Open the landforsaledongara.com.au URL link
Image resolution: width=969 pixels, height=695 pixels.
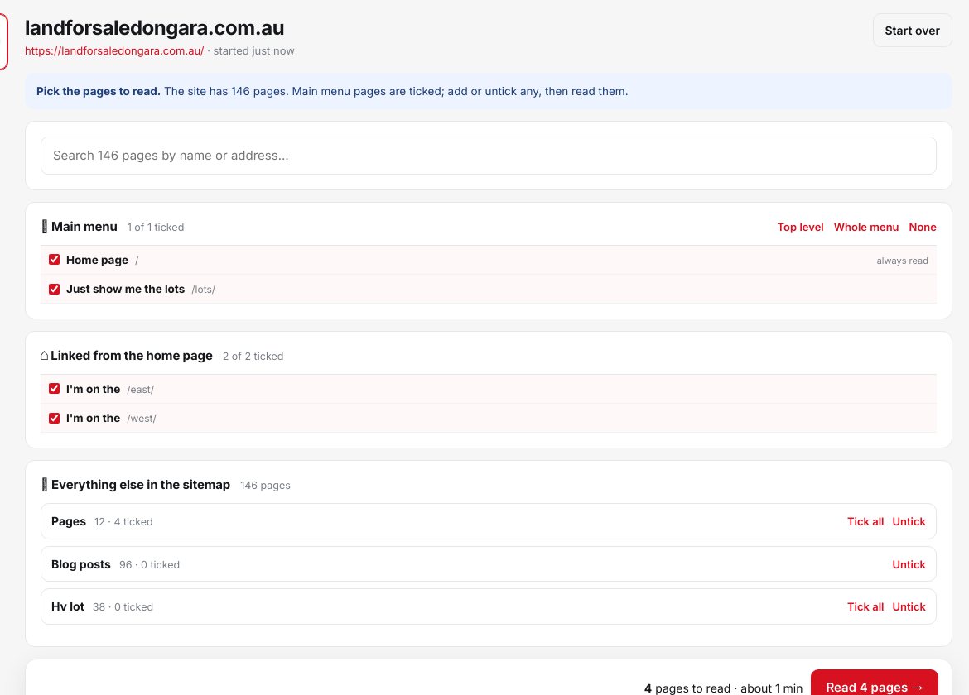pos(114,50)
